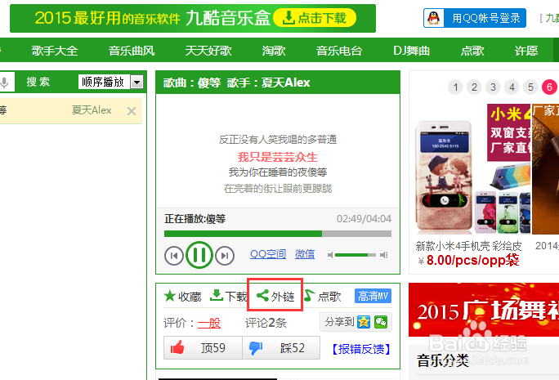Share to QQ Zone star icon

364,322
